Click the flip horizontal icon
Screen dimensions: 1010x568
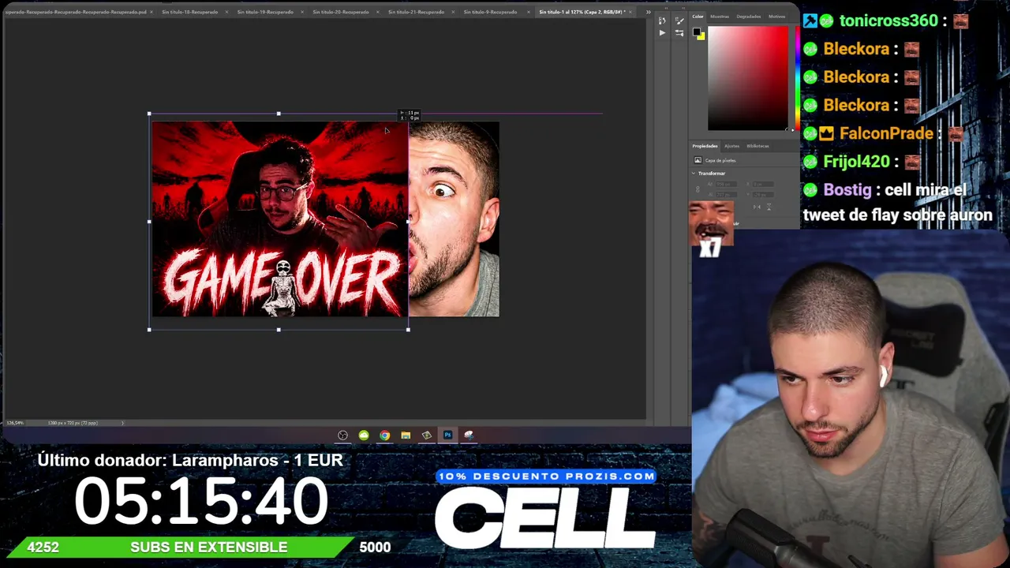[755, 207]
